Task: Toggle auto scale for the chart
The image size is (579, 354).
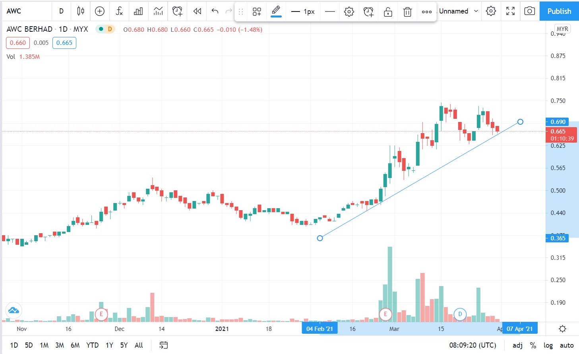Action: pyautogui.click(x=567, y=345)
